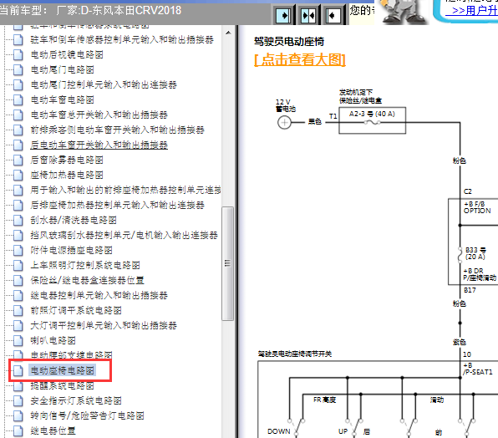Click document icon beside 后窗除雾器电路图

[18, 160]
